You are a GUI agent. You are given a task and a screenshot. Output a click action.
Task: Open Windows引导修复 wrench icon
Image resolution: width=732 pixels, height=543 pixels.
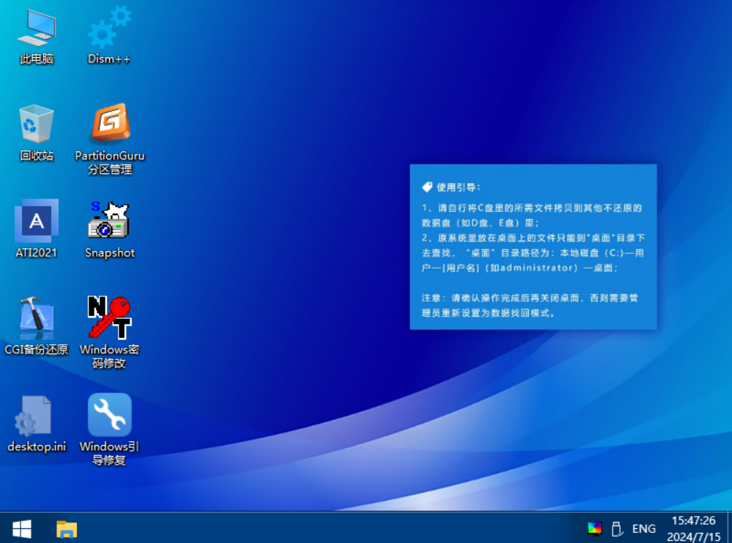pyautogui.click(x=110, y=415)
